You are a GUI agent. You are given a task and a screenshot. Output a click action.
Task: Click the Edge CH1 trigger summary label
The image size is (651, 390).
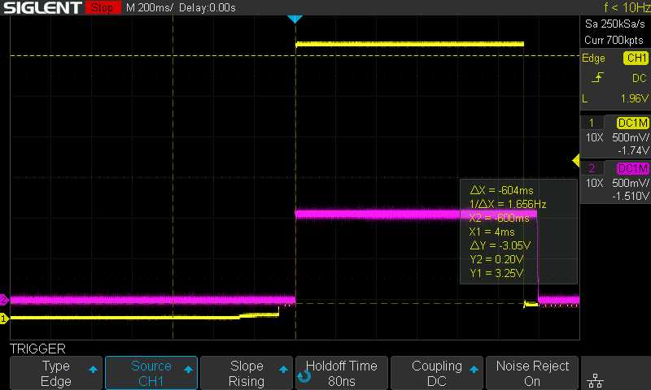point(614,58)
